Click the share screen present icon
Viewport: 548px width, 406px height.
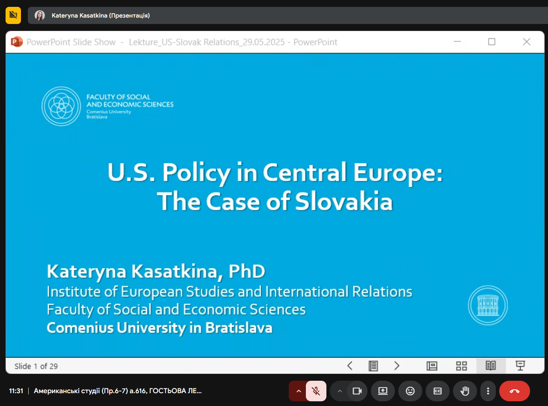tap(382, 391)
